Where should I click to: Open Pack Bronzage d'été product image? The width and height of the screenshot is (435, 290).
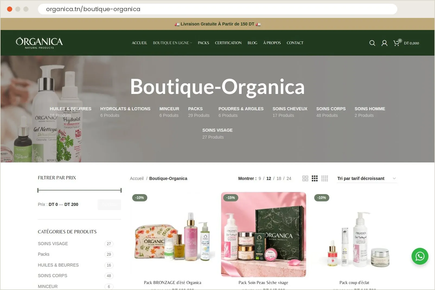[172, 235]
